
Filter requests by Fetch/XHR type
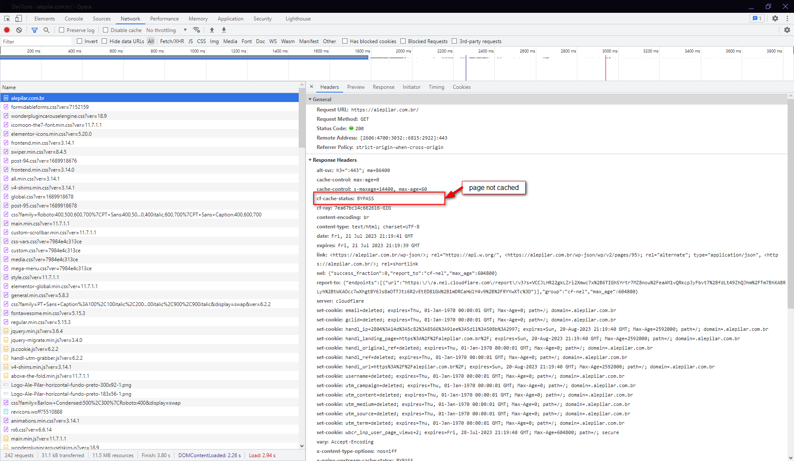point(172,41)
